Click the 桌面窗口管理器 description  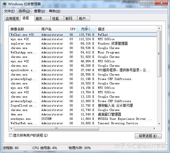click(109, 114)
